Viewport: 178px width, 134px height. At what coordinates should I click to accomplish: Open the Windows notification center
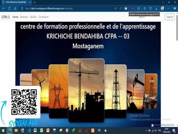(x=174, y=130)
